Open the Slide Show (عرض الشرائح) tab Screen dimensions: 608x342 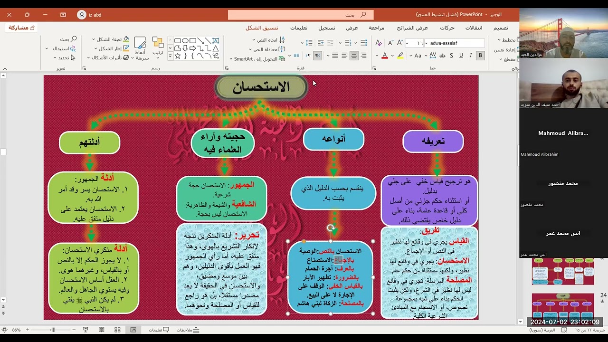click(412, 28)
